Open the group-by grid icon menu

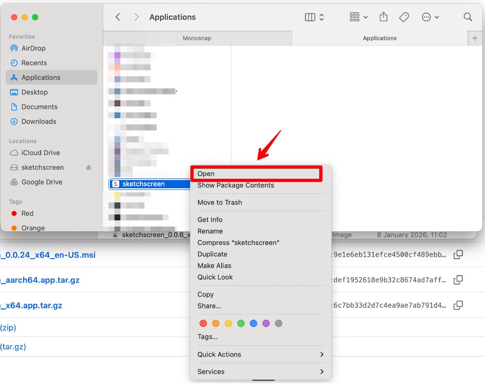pos(354,17)
